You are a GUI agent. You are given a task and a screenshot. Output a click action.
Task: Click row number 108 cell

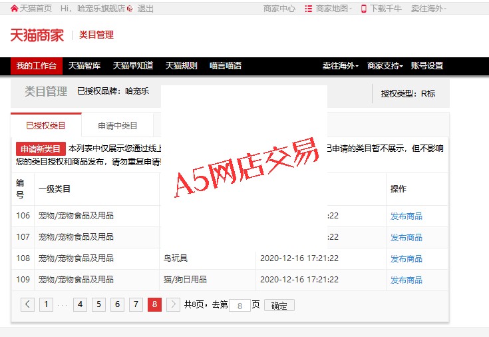coord(23,258)
